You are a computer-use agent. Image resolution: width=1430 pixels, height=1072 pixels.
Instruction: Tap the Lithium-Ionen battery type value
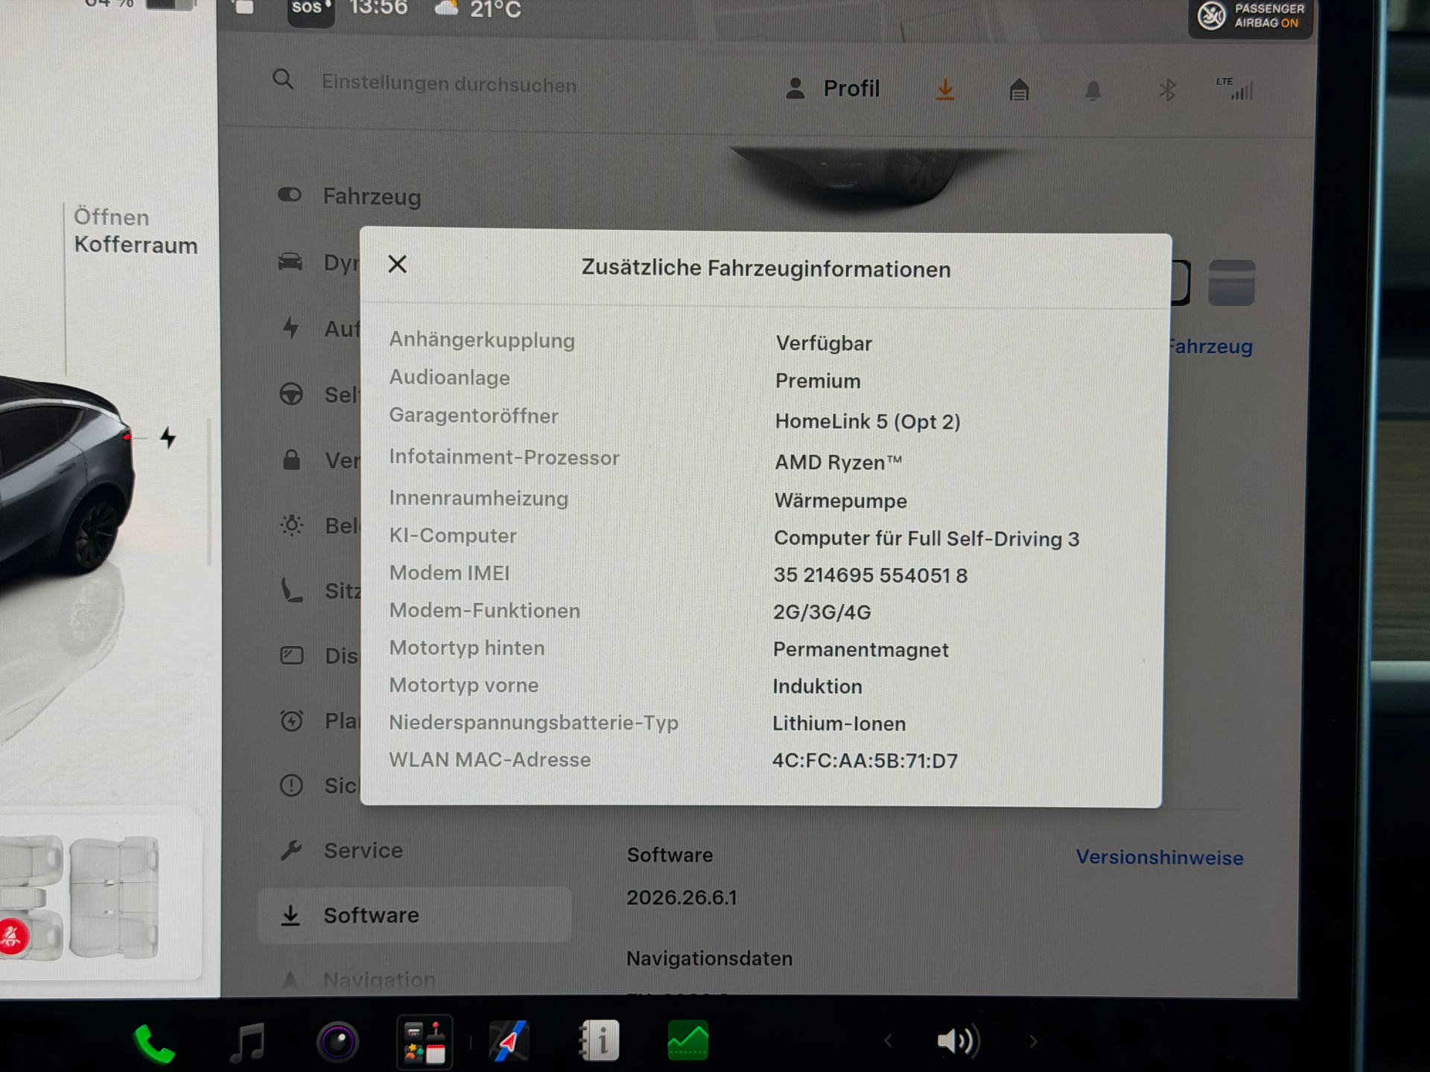(839, 724)
